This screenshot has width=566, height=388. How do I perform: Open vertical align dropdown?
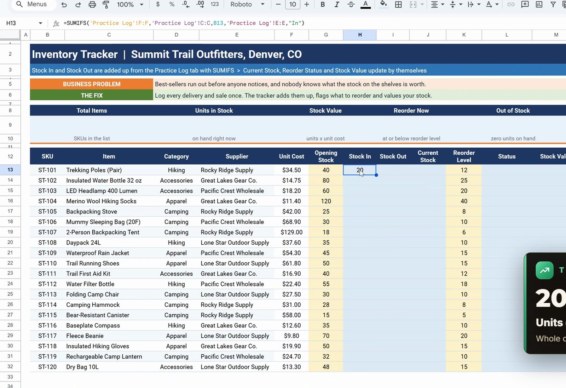(456, 4)
